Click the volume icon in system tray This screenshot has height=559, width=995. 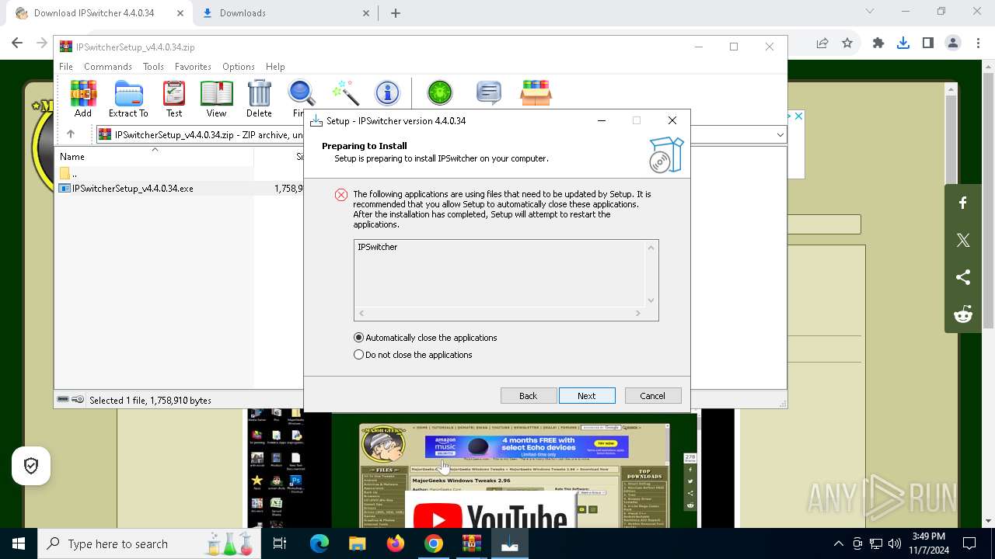point(895,543)
